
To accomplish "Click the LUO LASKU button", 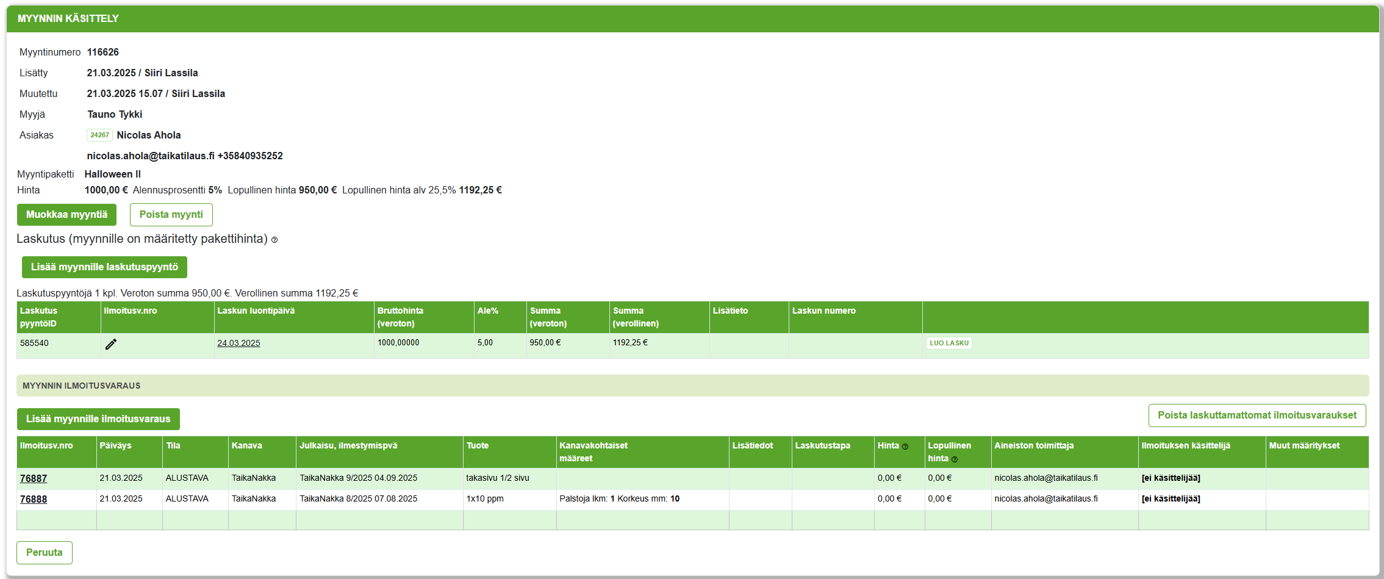I will coord(948,343).
